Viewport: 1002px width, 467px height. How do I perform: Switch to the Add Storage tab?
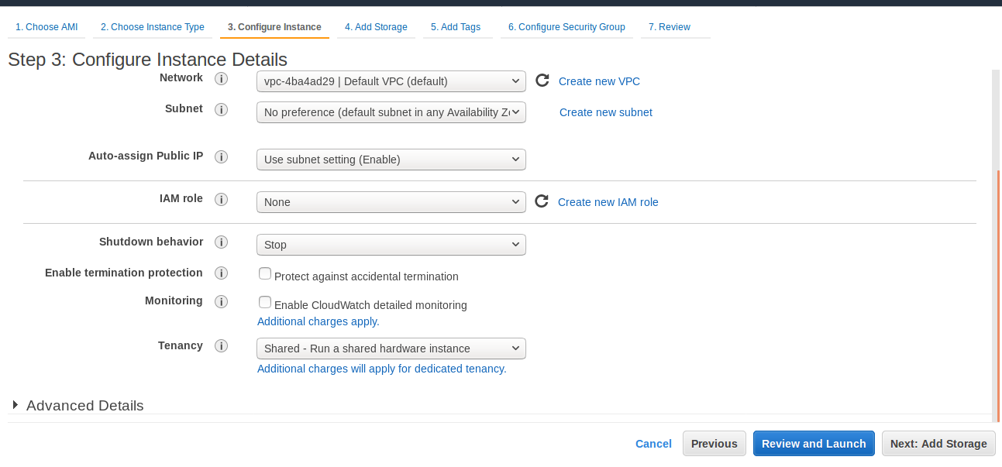tap(376, 27)
